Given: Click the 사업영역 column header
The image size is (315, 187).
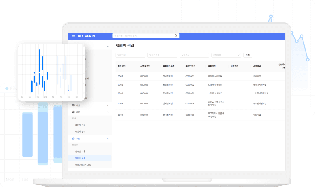Looking at the screenshot, I should pos(257,66).
